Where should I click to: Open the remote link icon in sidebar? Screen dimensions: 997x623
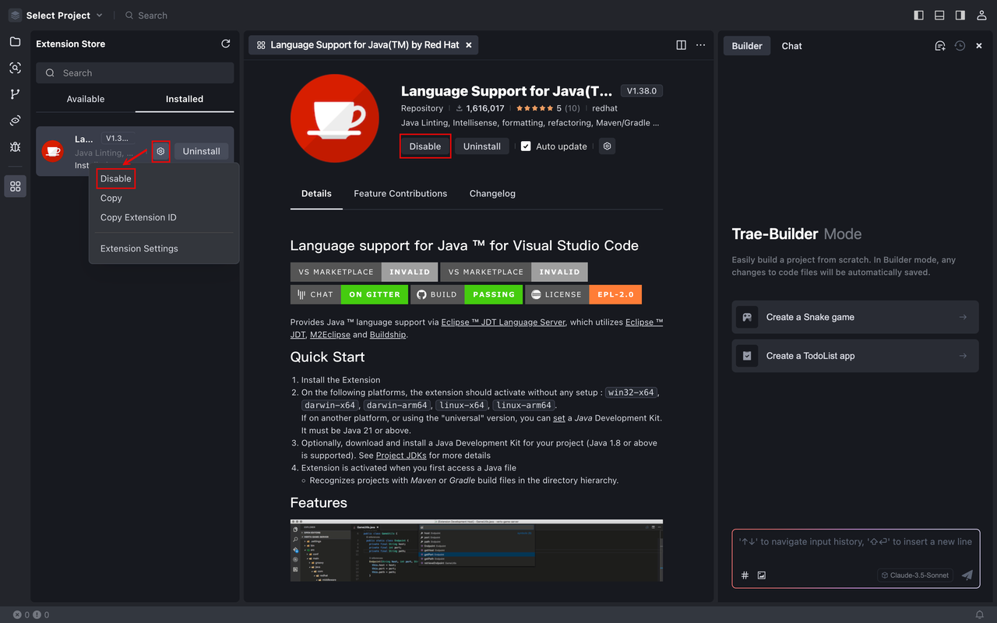pyautogui.click(x=15, y=121)
